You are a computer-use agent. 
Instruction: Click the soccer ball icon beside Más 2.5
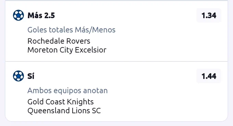[19, 15]
